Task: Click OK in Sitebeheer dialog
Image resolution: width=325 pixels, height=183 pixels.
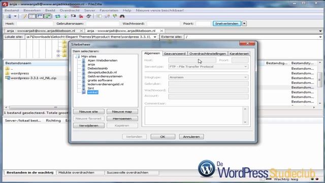Action: pyautogui.click(x=162, y=137)
